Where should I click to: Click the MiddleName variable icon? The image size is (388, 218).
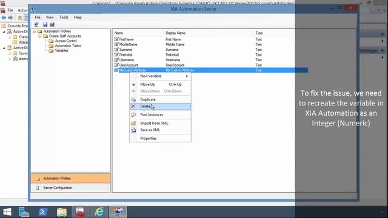(x=116, y=44)
